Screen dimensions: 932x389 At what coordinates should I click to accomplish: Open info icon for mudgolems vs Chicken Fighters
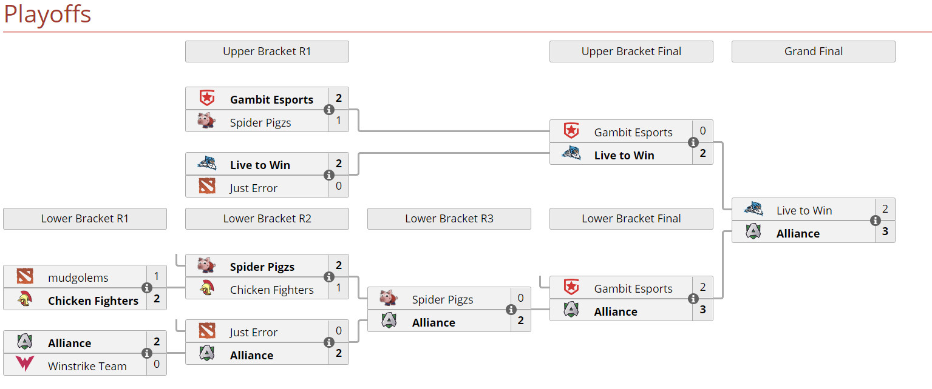(147, 288)
